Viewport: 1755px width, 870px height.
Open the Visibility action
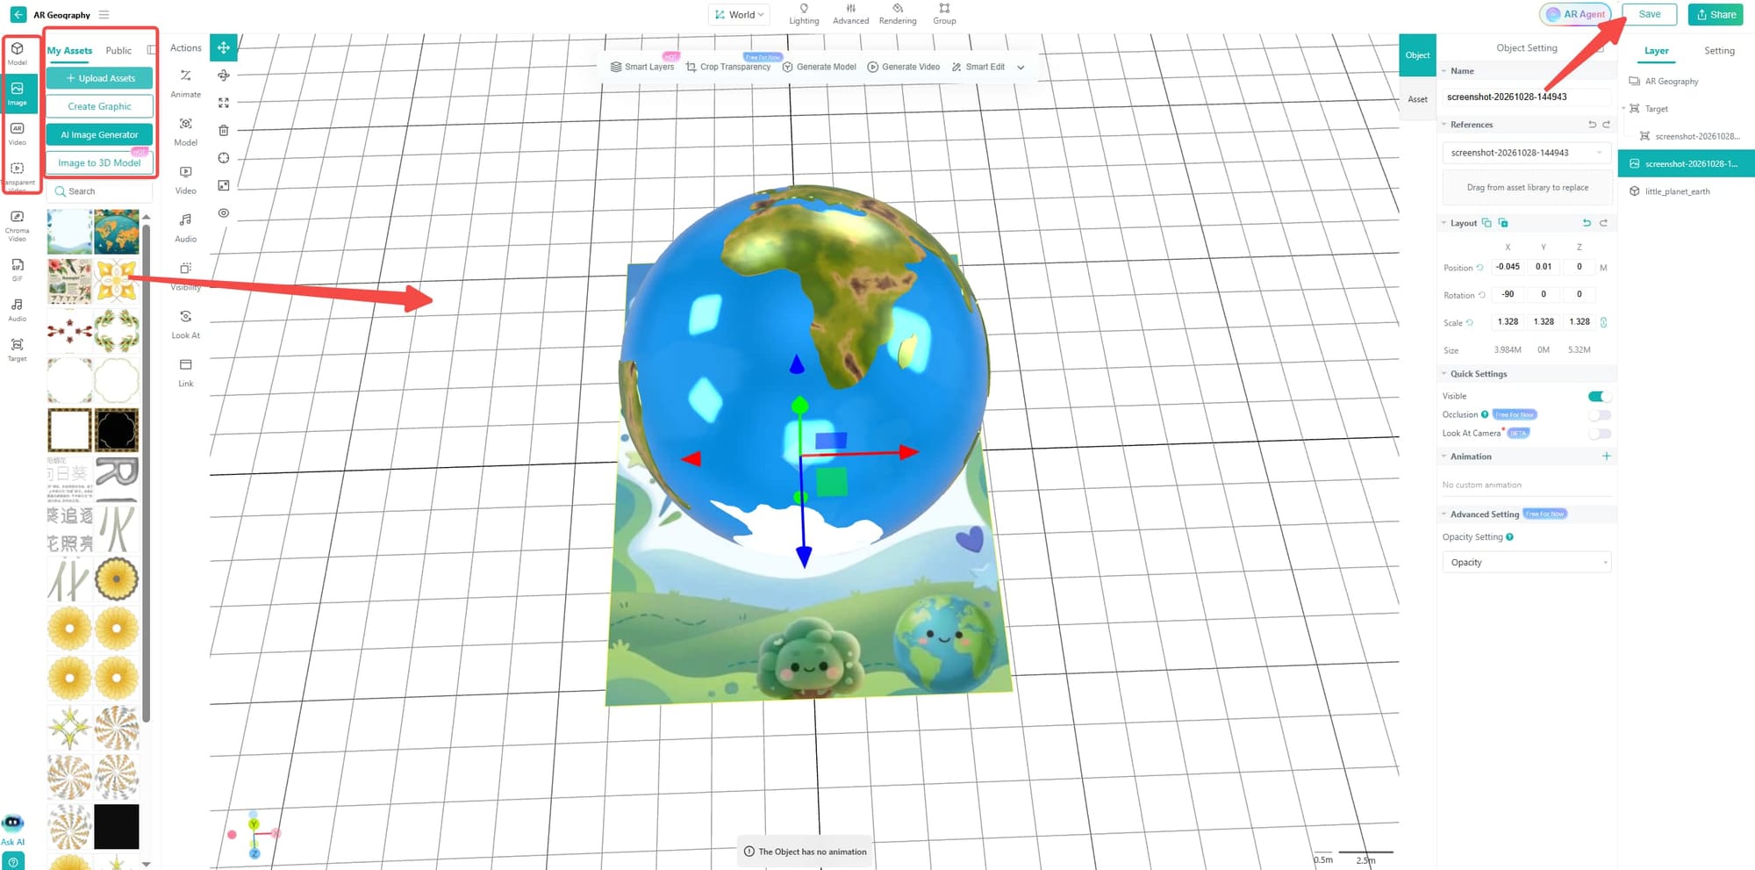tap(186, 277)
